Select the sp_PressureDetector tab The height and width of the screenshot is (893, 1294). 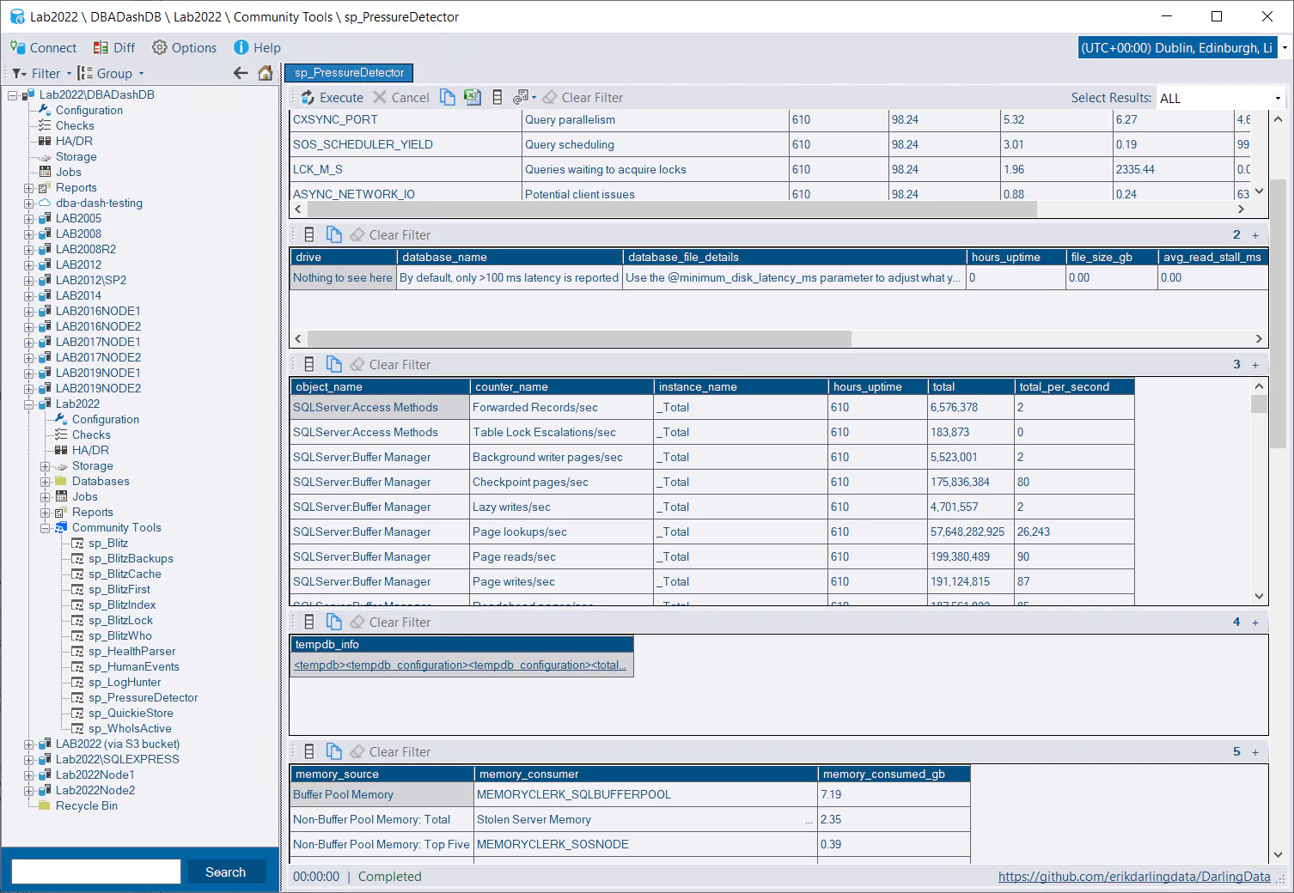coord(349,73)
